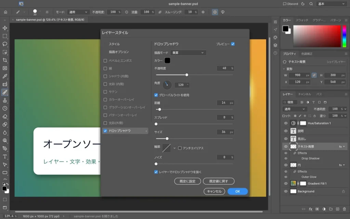Click the OK button

point(238,192)
